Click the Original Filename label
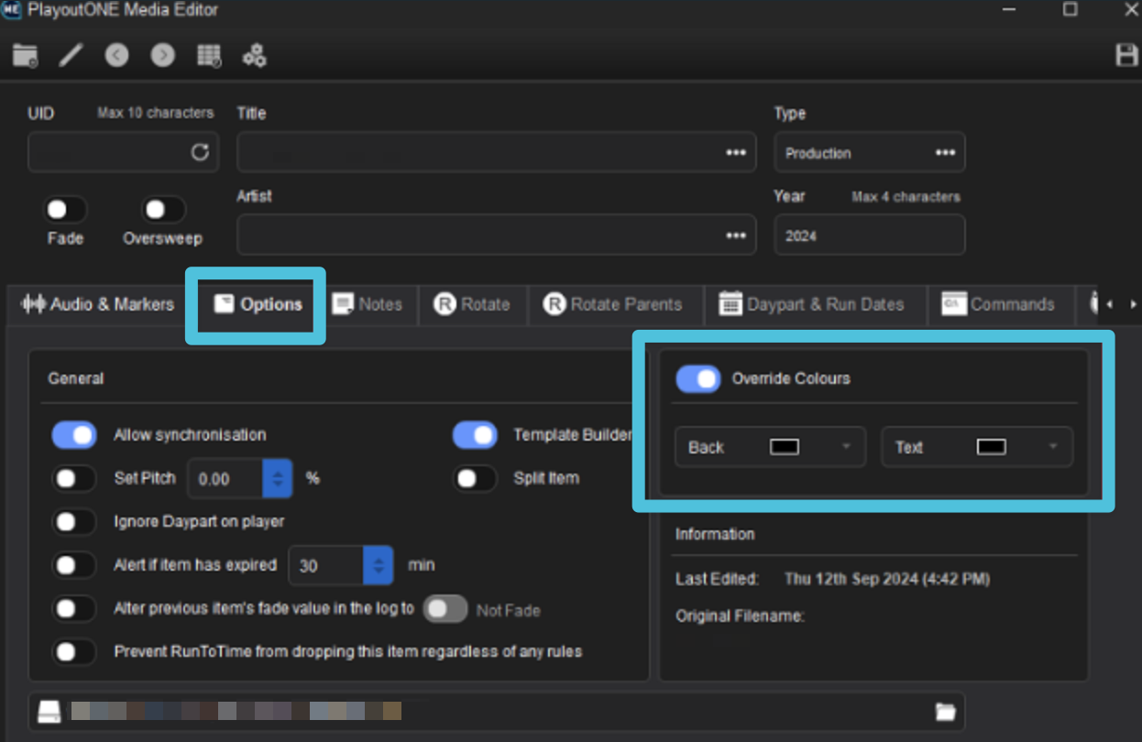 (x=740, y=616)
